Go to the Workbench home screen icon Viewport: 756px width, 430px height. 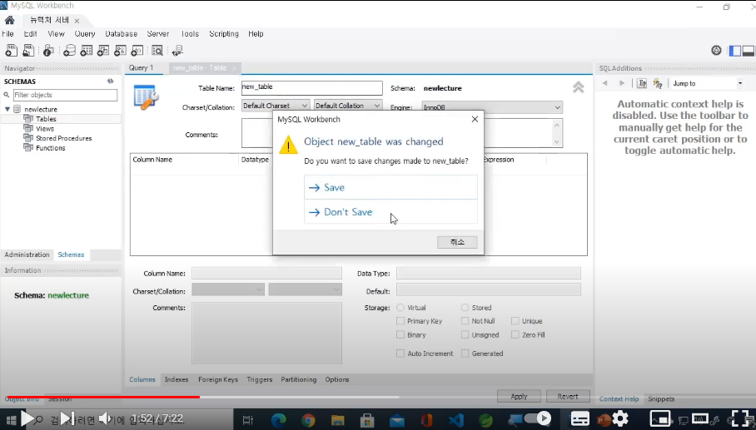[x=10, y=20]
